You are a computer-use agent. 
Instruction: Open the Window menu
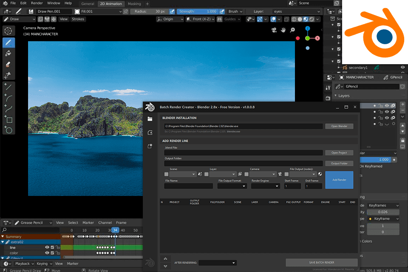54,3
